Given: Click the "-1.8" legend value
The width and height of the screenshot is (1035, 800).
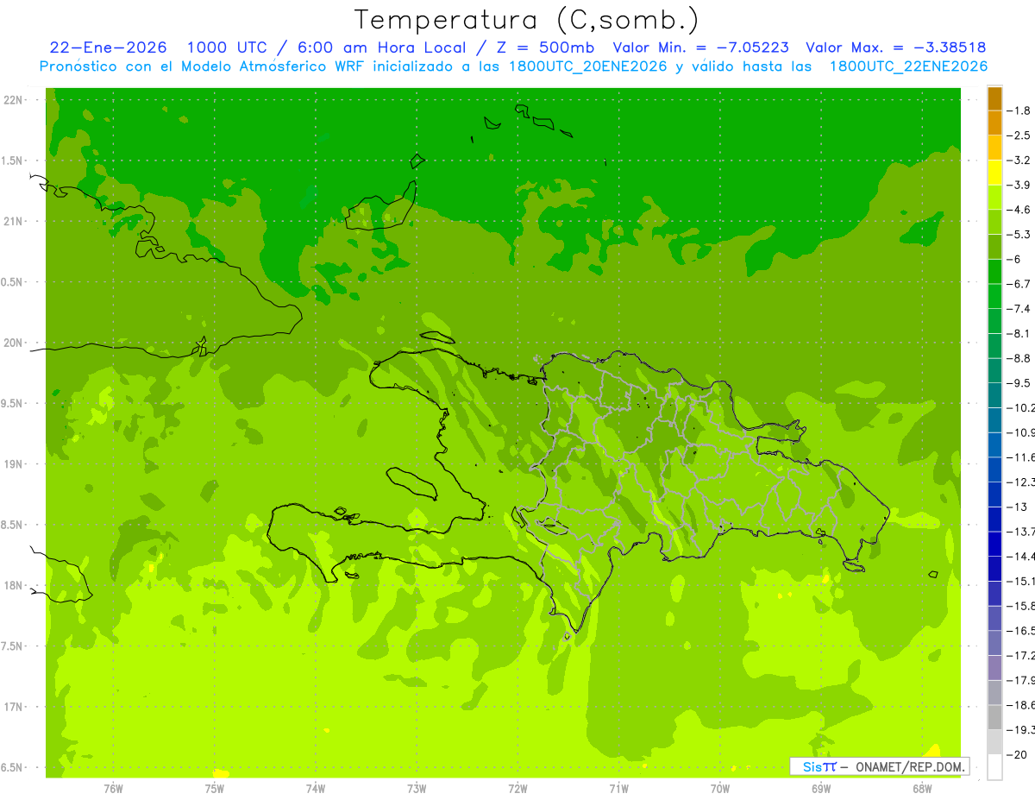Looking at the screenshot, I should 1019,110.
